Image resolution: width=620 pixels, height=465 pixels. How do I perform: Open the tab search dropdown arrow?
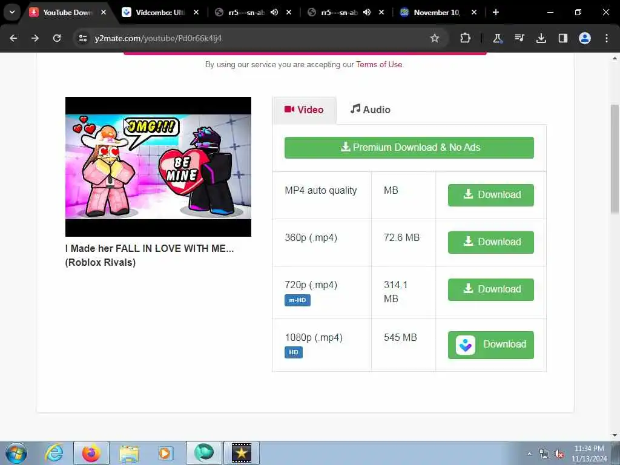[12, 12]
